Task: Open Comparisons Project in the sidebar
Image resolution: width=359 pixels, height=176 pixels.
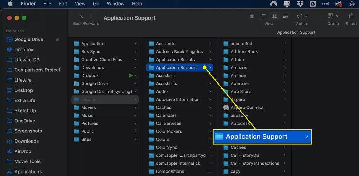Action: tap(37, 70)
